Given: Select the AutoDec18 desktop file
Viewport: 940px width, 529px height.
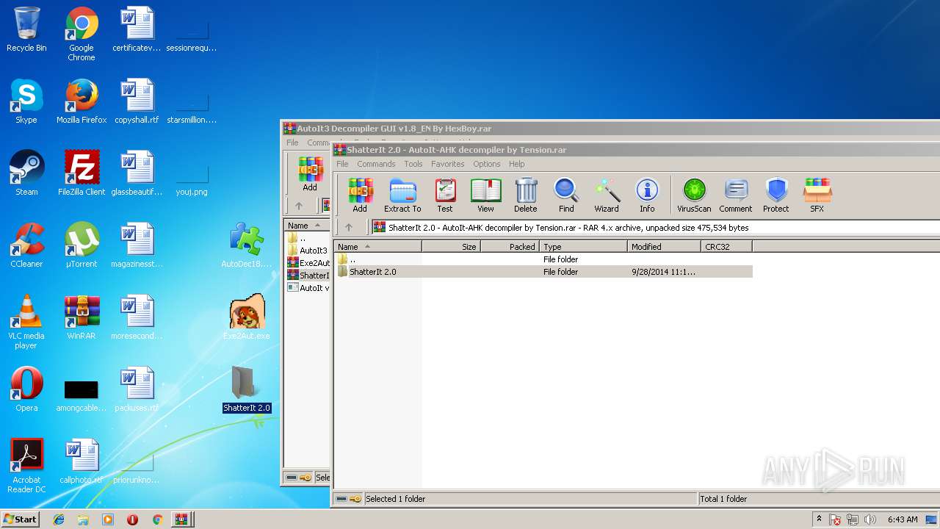Looking at the screenshot, I should [x=247, y=246].
